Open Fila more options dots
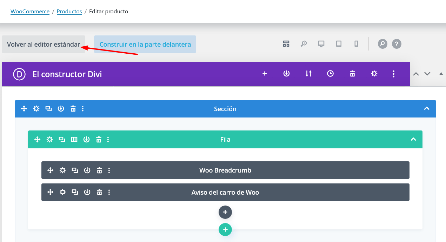Screen dimensions: 446x242 point(108,140)
